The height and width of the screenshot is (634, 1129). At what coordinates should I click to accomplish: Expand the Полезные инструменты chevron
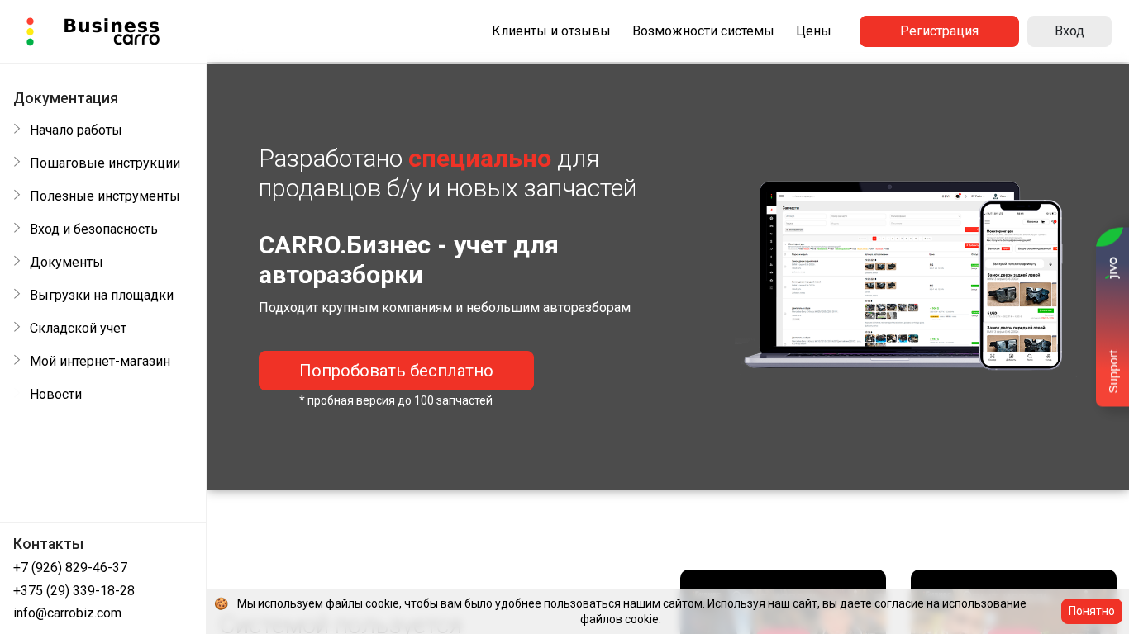[17, 195]
